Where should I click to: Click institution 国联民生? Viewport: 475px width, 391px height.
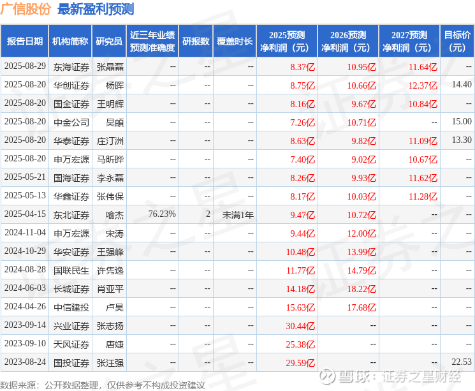click(x=71, y=270)
